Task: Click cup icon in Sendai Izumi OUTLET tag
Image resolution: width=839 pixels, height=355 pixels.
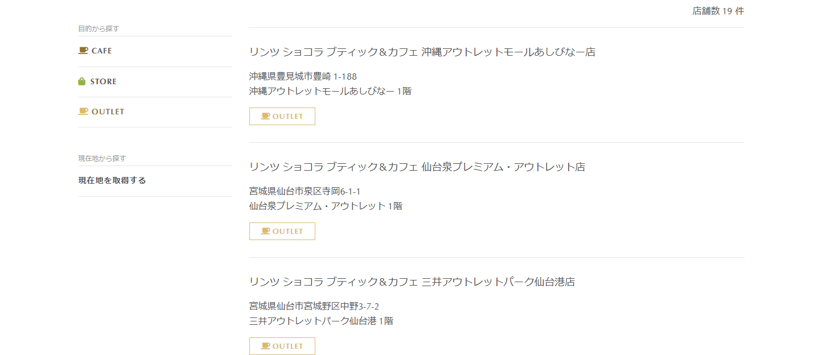Action: (265, 231)
